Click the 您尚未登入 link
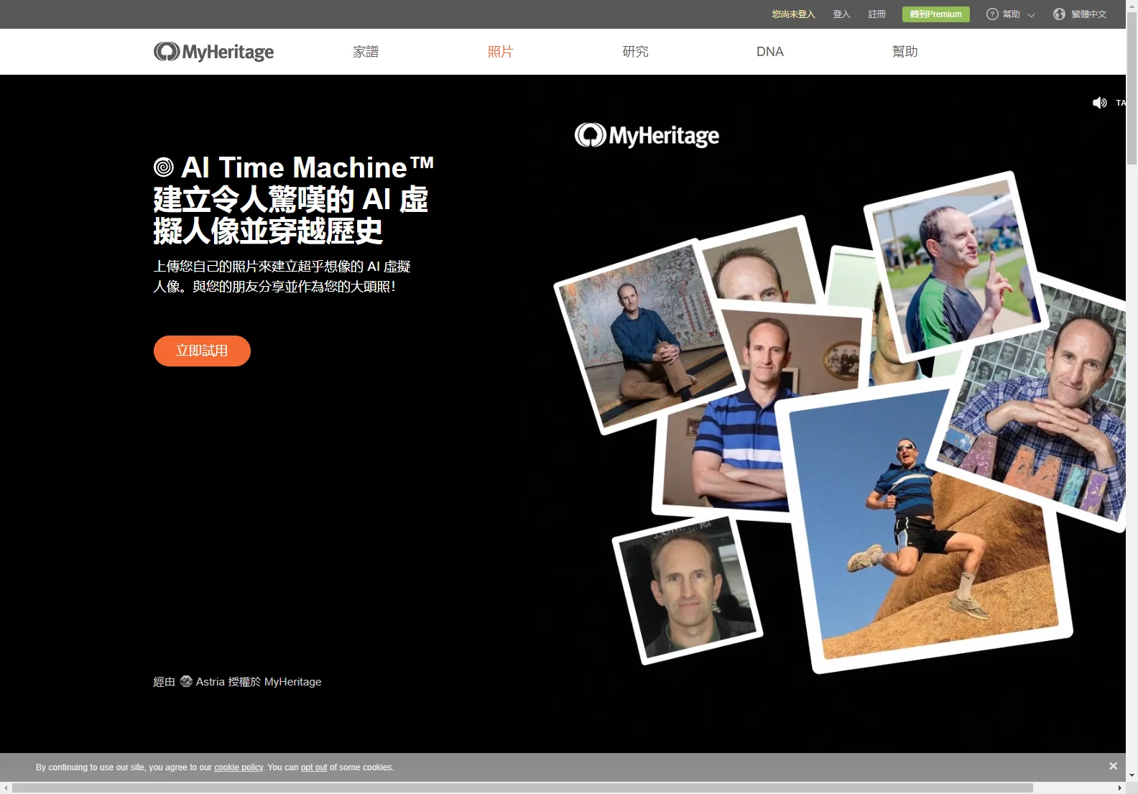Image resolution: width=1138 pixels, height=794 pixels. click(x=793, y=14)
